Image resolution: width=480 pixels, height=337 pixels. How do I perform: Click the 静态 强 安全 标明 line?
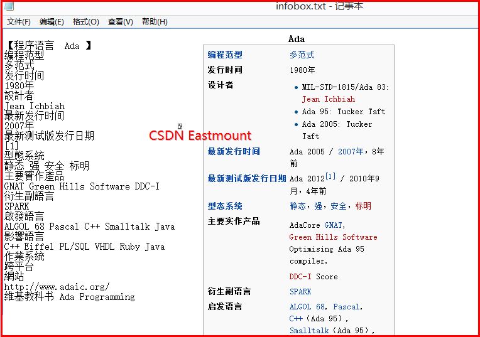46,166
